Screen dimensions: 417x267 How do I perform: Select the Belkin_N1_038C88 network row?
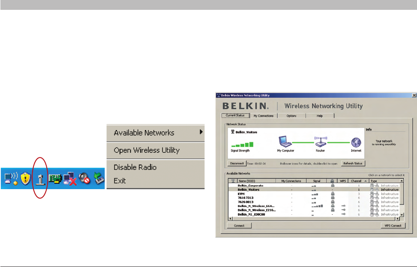[314, 214]
